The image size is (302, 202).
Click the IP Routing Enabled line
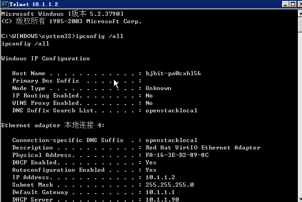(x=74, y=96)
